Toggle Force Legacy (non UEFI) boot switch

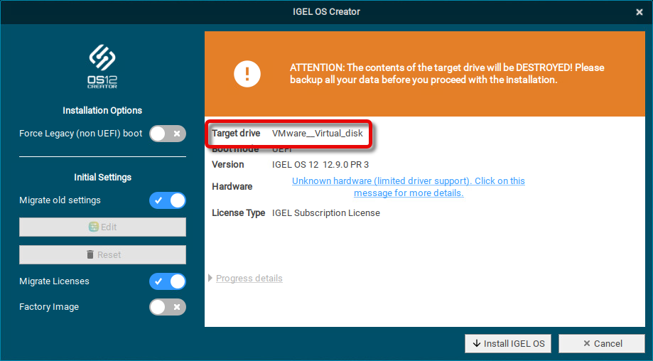[x=168, y=134]
